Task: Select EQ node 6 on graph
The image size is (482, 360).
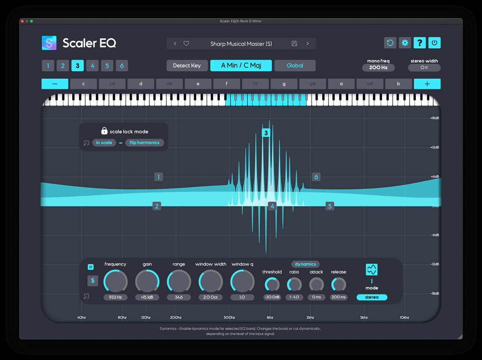Action: point(316,177)
